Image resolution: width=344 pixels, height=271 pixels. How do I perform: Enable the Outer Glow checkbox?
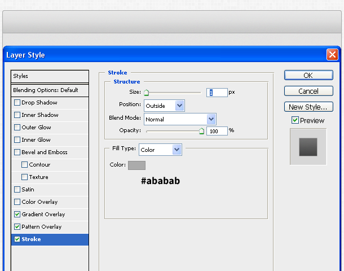coord(17,128)
